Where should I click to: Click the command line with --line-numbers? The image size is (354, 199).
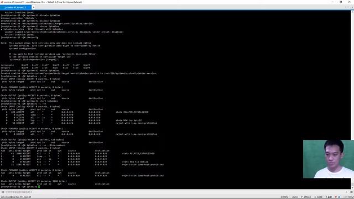[x=33, y=145]
